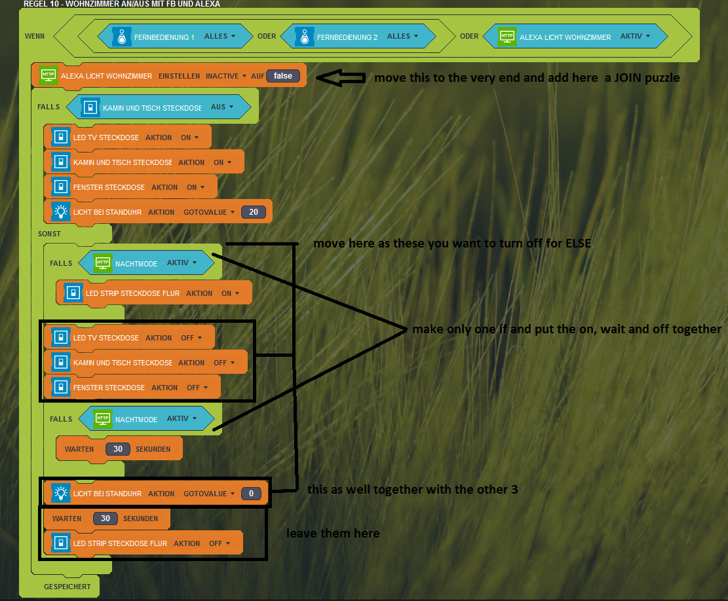
Task: Click the Regel 10 rule title text
Action: tap(122, 4)
